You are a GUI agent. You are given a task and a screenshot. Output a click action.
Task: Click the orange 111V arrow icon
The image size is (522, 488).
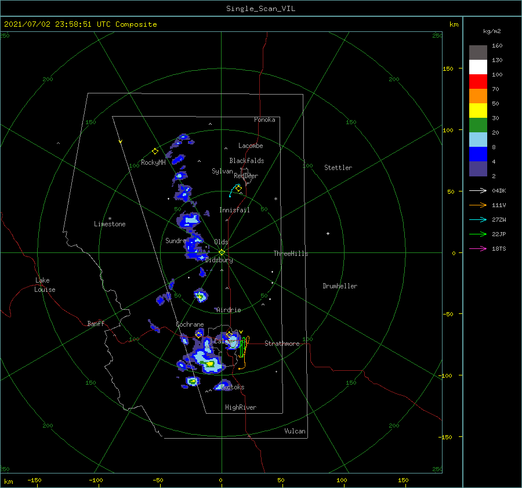[478, 205]
